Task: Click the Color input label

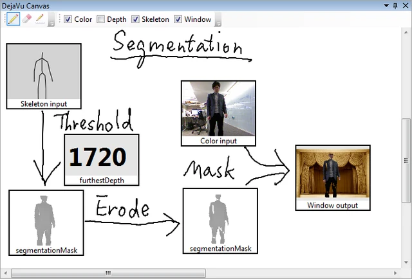Action: 218,141
